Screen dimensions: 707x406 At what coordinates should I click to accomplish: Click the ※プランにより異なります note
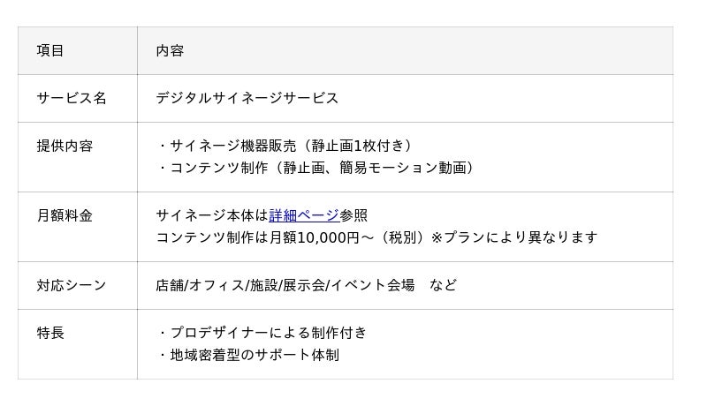pos(513,237)
